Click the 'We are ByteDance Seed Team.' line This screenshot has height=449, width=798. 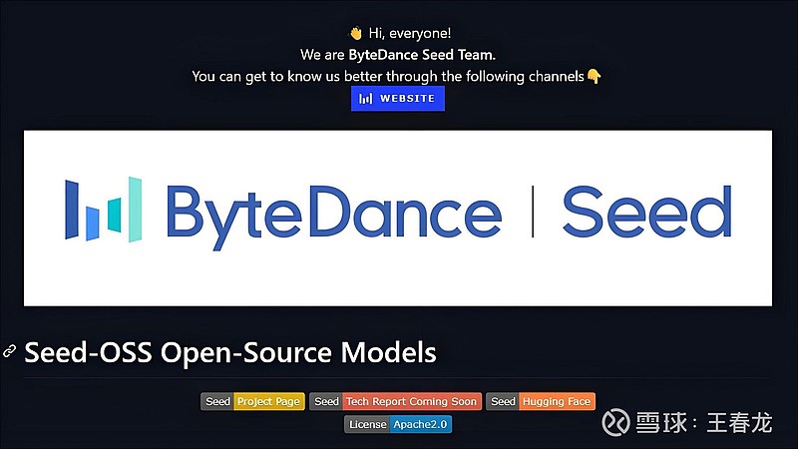398,55
